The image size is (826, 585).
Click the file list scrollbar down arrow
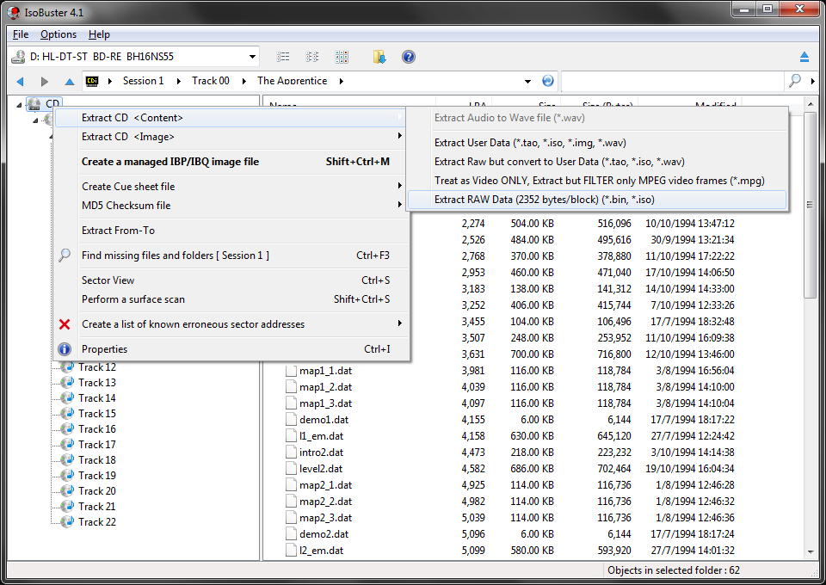point(811,551)
